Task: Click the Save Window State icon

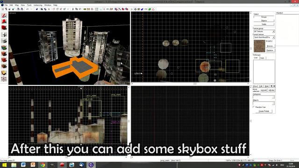Action: pos(22,9)
